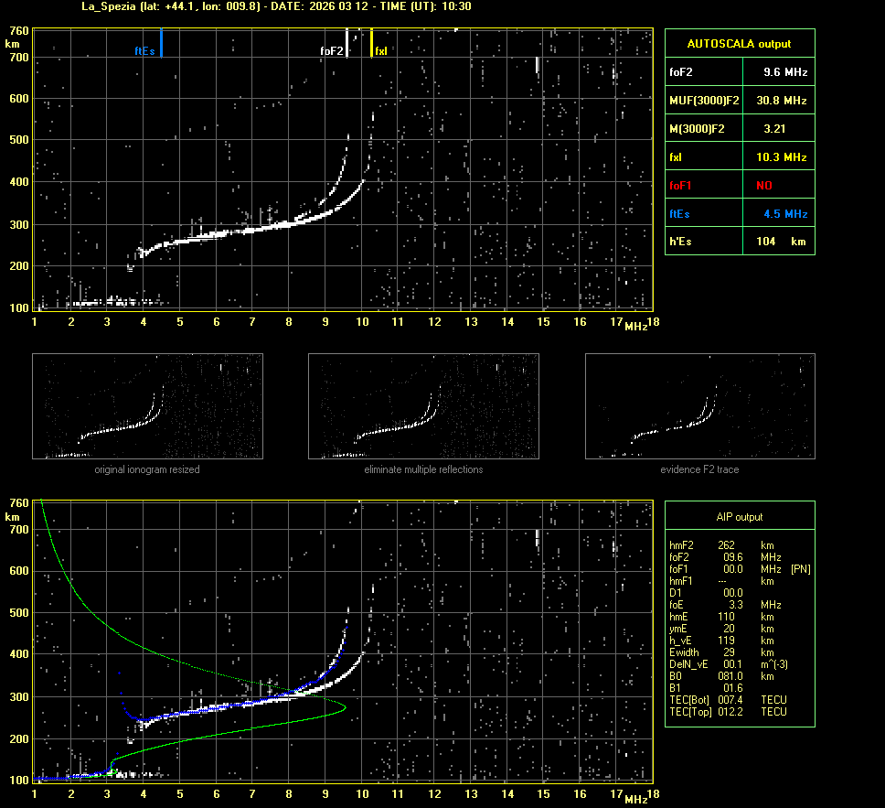Viewport: 885px width, 808px height.
Task: Click the TEC[Top] 012.2 TECU row
Action: coord(729,711)
